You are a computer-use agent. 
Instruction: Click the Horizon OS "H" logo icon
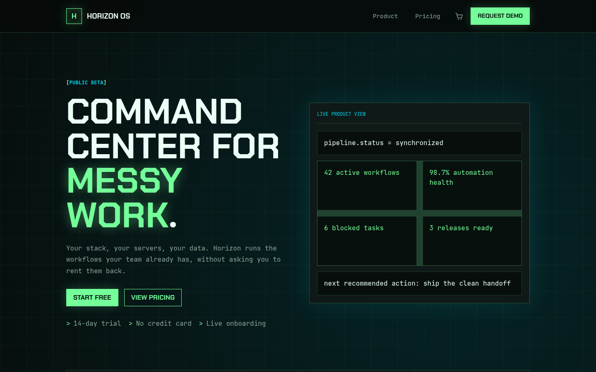pyautogui.click(x=74, y=16)
